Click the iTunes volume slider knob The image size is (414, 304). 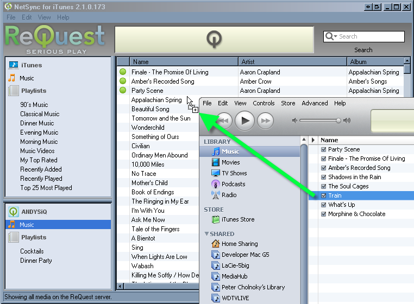[338, 121]
